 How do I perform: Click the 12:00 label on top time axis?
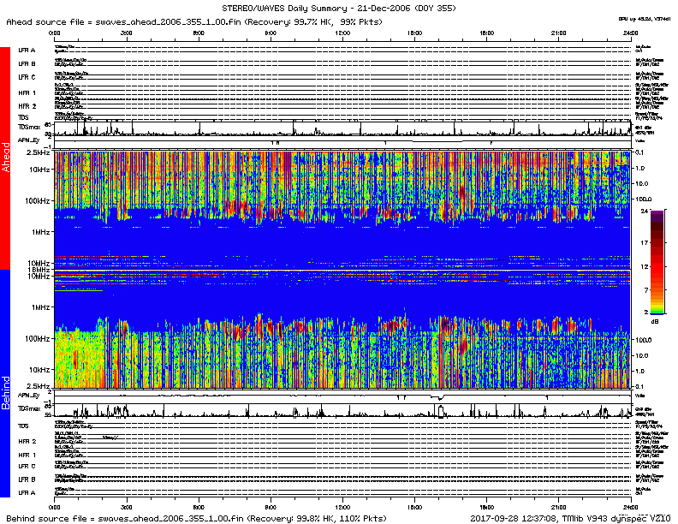342,33
